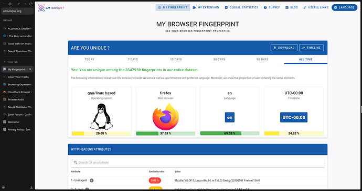Image resolution: width=362 pixels, height=191 pixels.
Task: Open the Timeline button
Action: pos(312,48)
